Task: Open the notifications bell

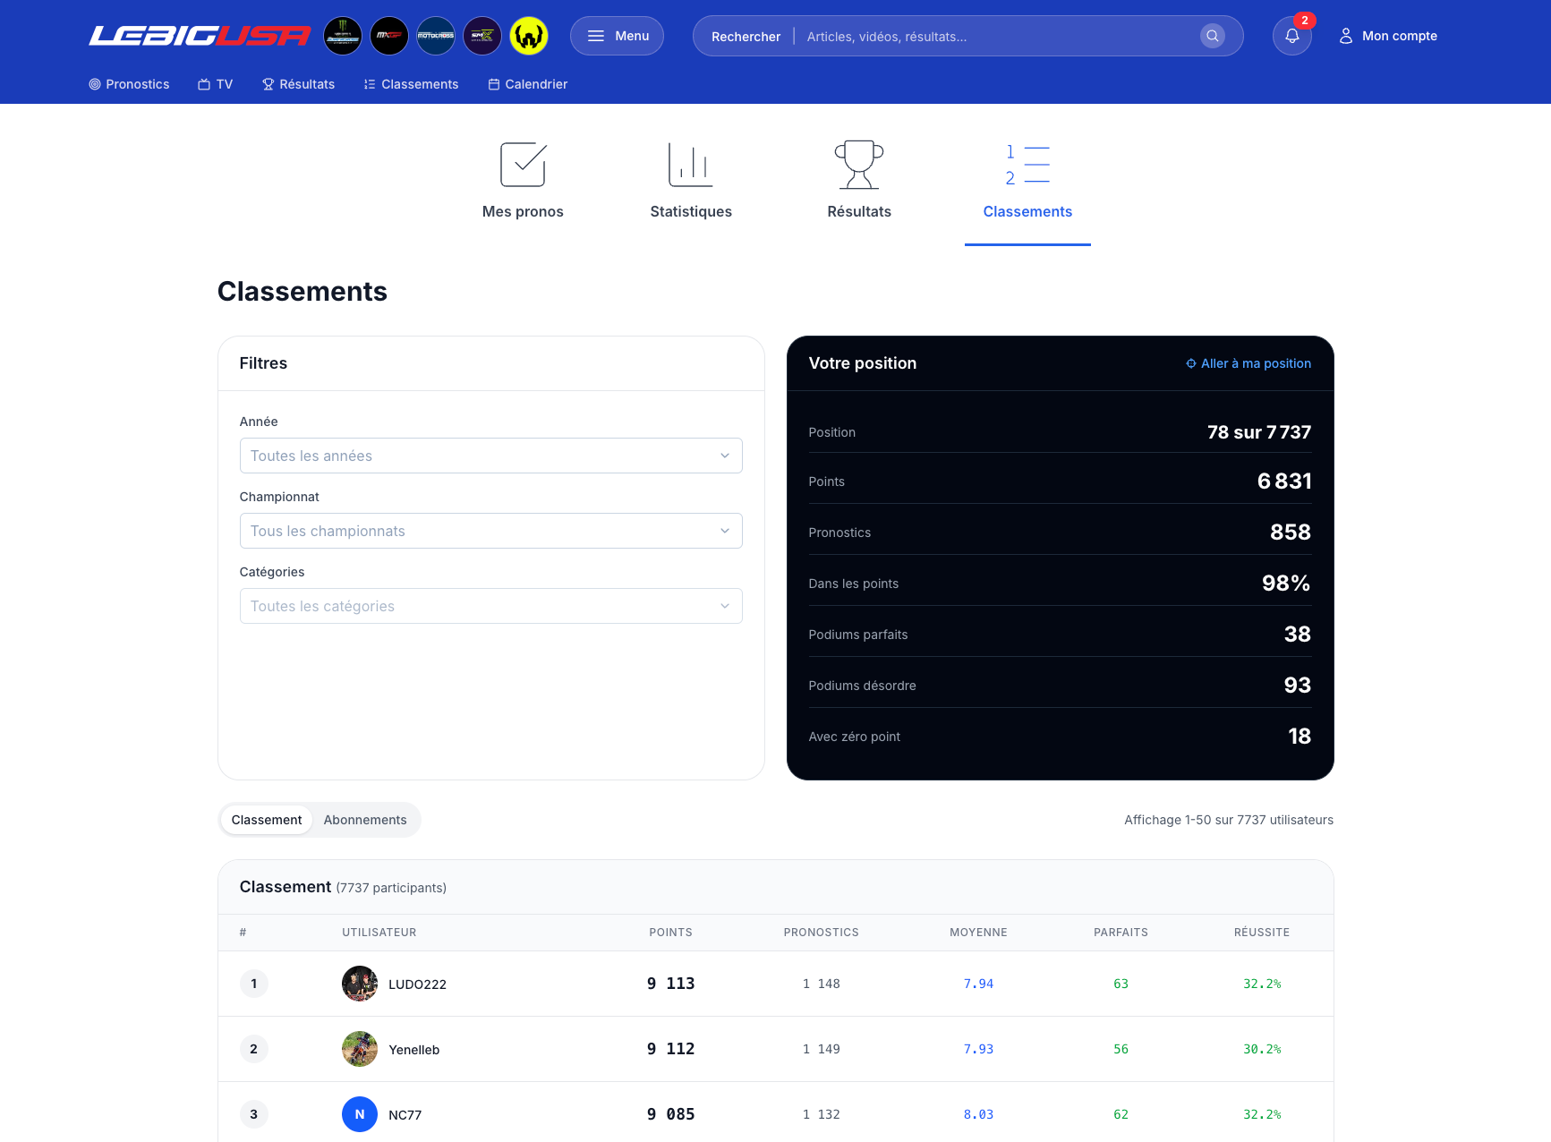Action: point(1292,36)
